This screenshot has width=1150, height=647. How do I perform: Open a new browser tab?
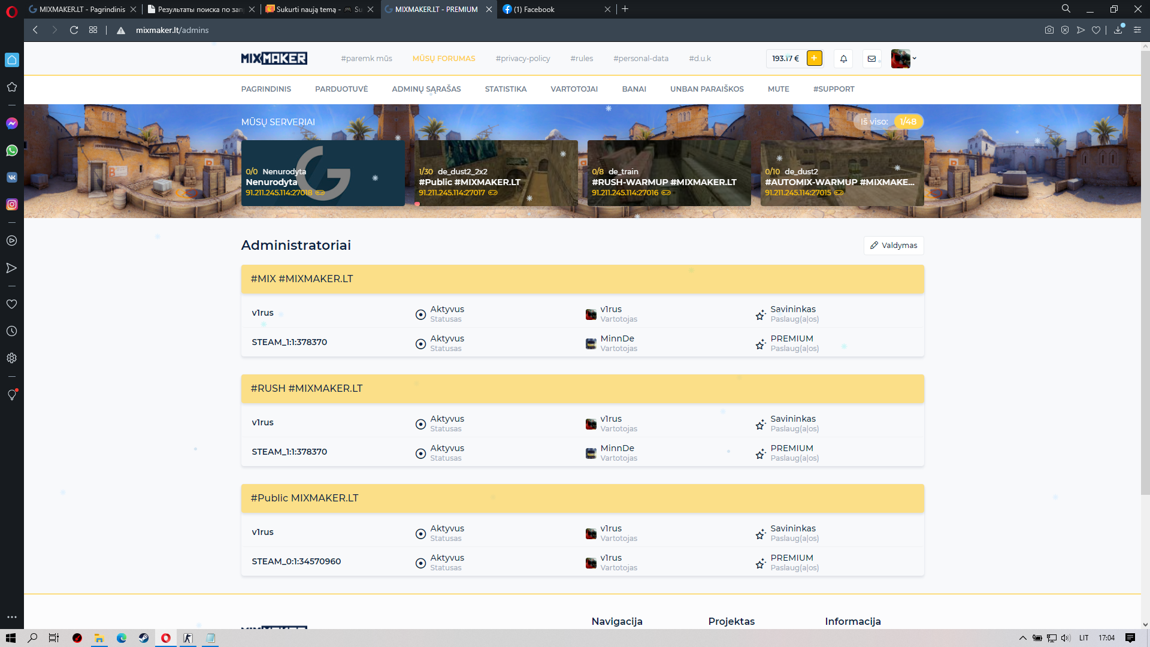point(625,9)
